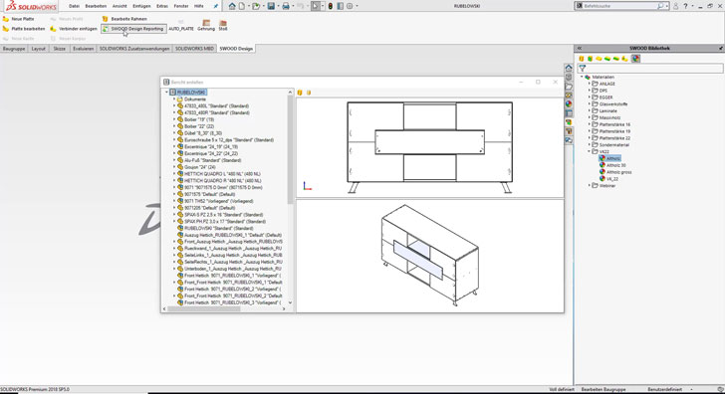725x394 pixels.
Task: Collapse the VK22 folder
Action: pyautogui.click(x=590, y=151)
